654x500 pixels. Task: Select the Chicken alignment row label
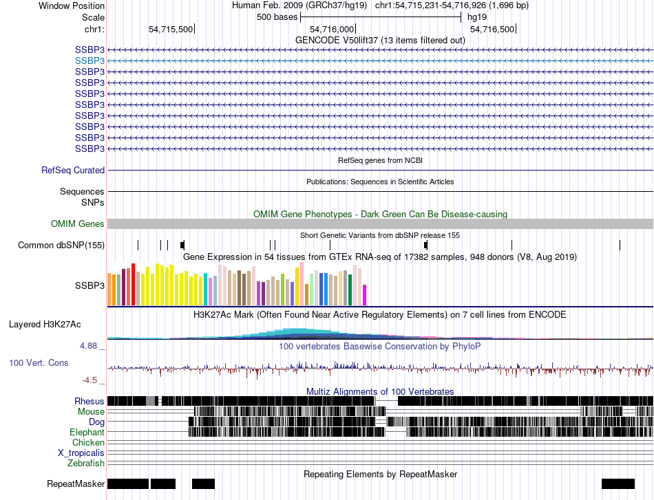click(88, 442)
